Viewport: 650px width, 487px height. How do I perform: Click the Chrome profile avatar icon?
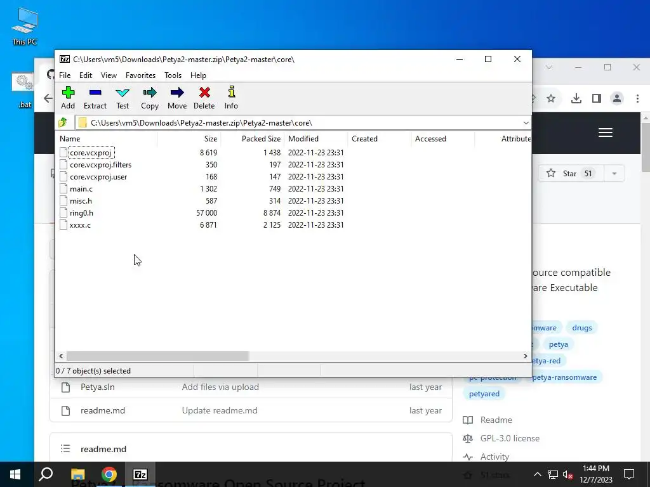[x=617, y=98]
